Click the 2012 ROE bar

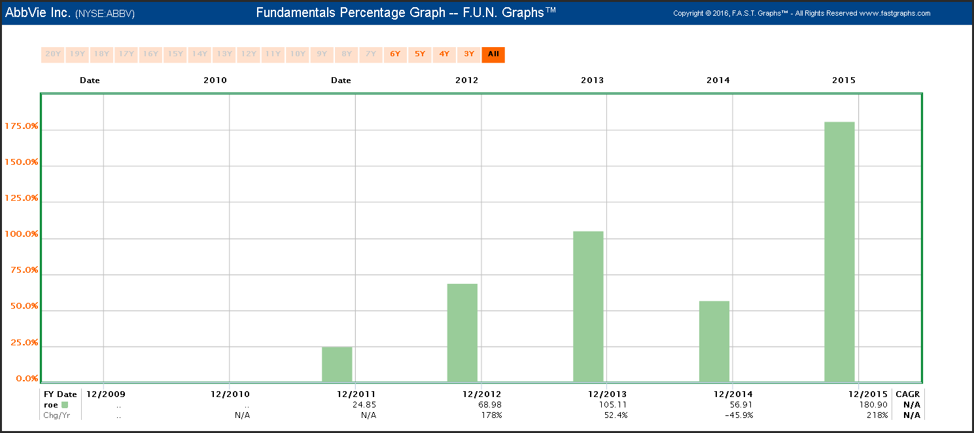pyautogui.click(x=462, y=332)
